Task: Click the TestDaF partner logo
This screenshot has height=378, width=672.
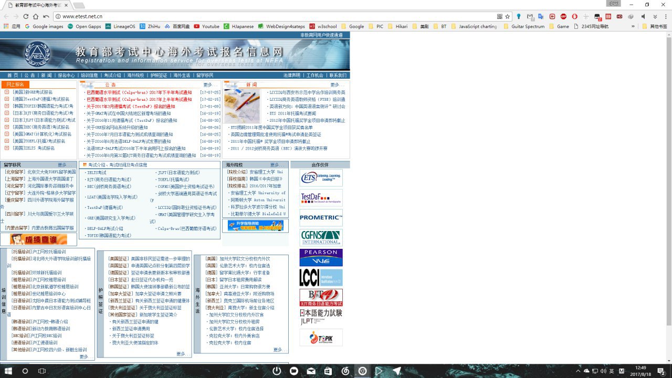Action: click(x=321, y=198)
